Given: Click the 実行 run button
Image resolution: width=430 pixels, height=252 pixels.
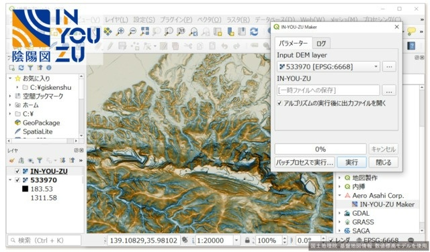Looking at the screenshot, I should [351, 163].
